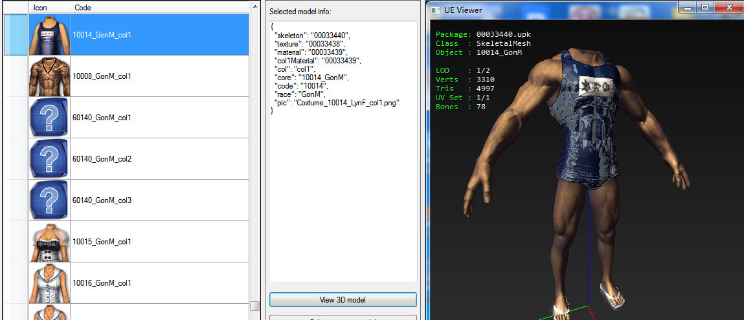Select the tattooed 10008_GonM_col1 icon
The width and height of the screenshot is (744, 320).
(x=49, y=76)
